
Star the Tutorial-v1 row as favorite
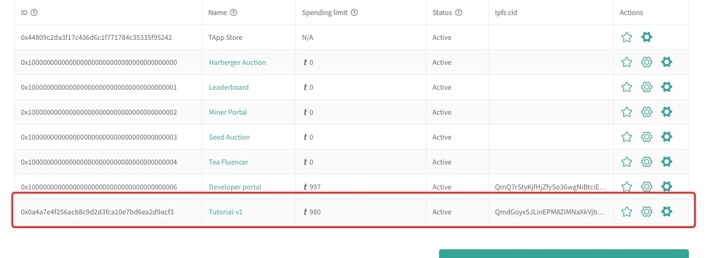(627, 212)
